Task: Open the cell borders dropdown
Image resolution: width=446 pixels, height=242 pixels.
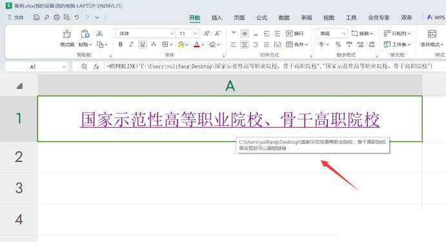Action: coord(171,45)
